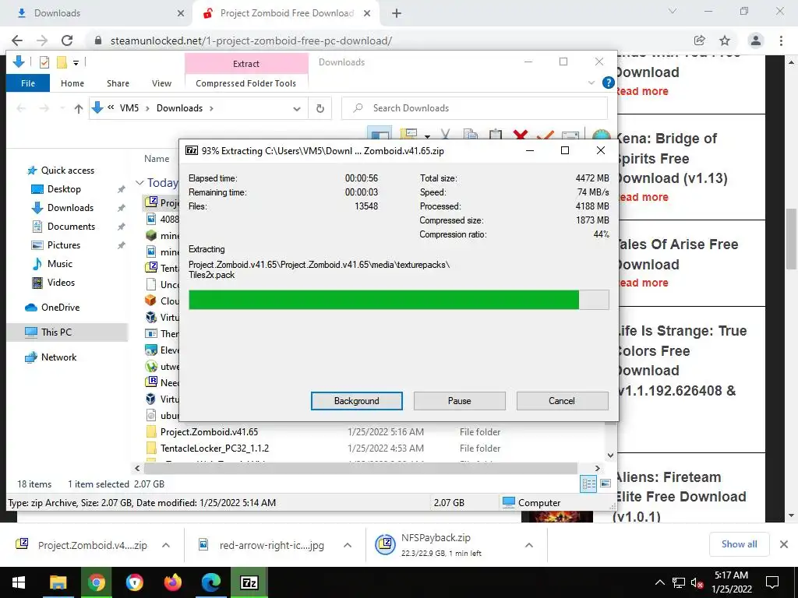Open File Explorer from the taskbar

pyautogui.click(x=58, y=582)
